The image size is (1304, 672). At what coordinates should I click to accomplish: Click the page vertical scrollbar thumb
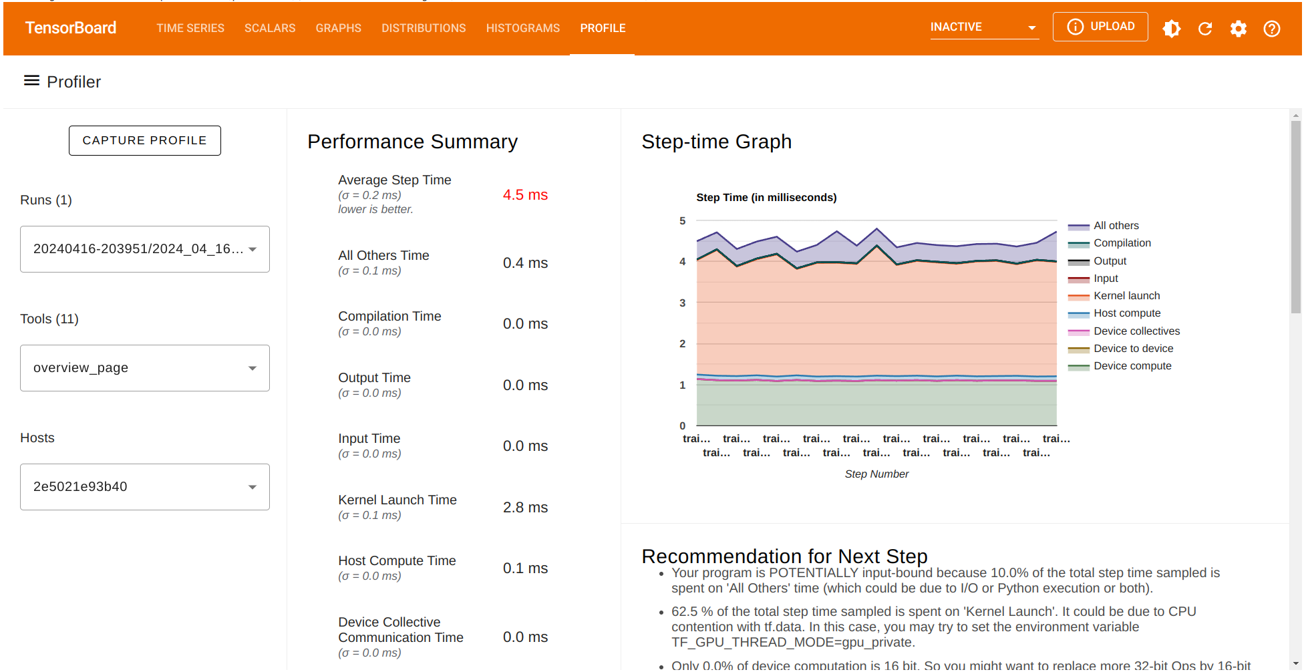click(x=1296, y=217)
